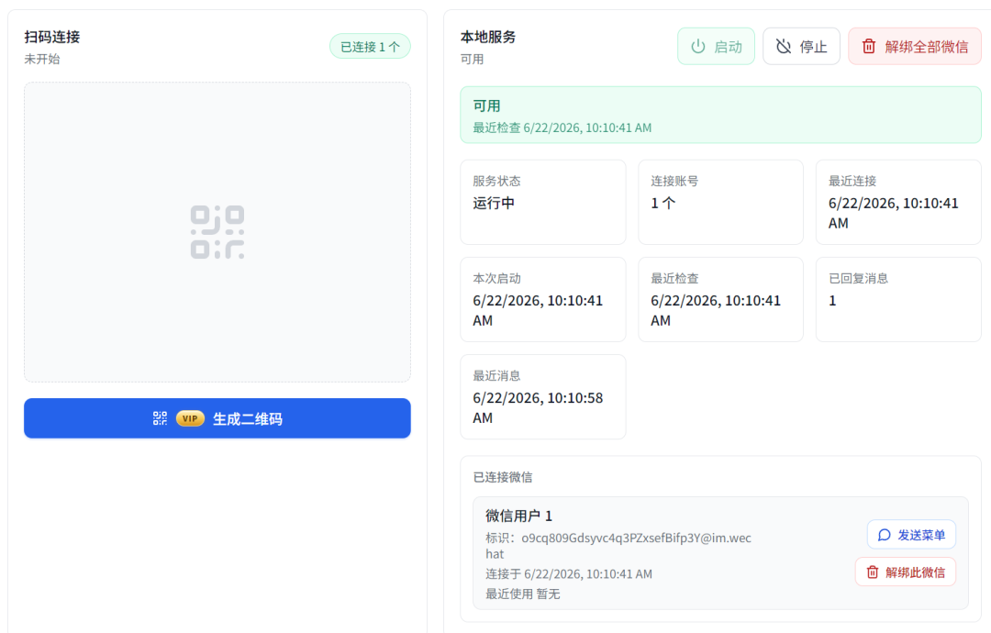Click the 已连接 1 个 status badge
This screenshot has width=991, height=633.
[x=370, y=46]
